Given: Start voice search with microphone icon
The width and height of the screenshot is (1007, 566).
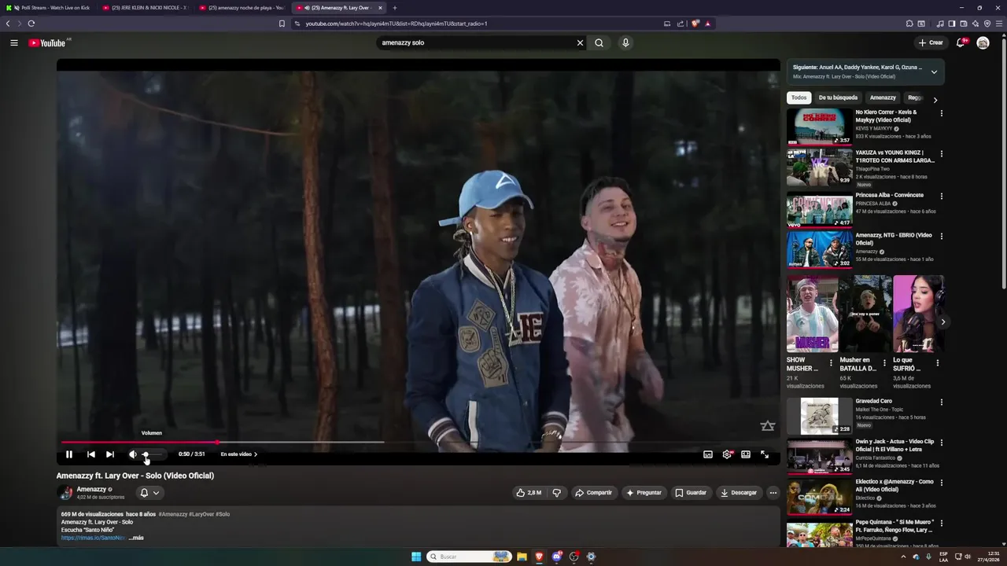Looking at the screenshot, I should pyautogui.click(x=625, y=43).
